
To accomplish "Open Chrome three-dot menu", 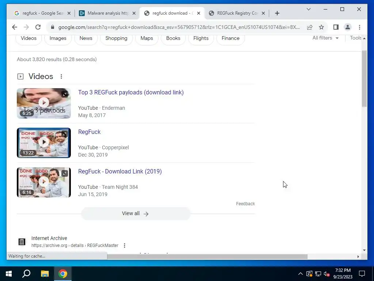I will coord(359,27).
